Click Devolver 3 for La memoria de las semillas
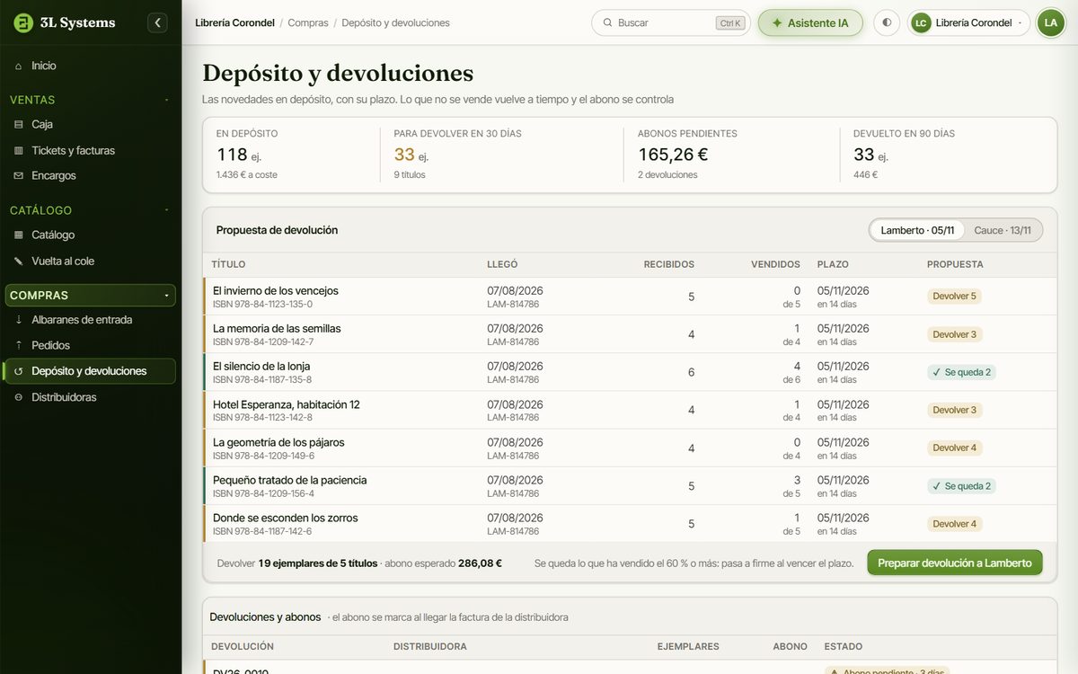Image resolution: width=1078 pixels, height=674 pixels. pyautogui.click(x=954, y=334)
